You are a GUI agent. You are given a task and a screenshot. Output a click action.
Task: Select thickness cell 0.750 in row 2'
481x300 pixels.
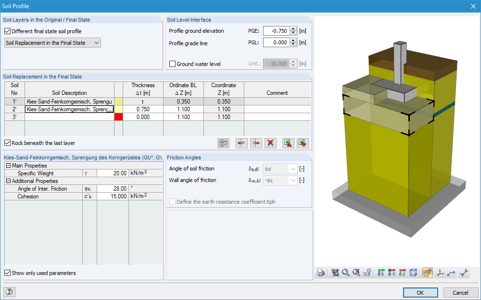[143, 109]
